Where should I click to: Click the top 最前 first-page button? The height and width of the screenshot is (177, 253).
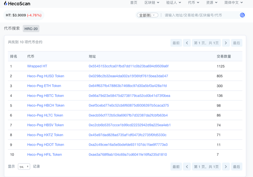coord(176,43)
